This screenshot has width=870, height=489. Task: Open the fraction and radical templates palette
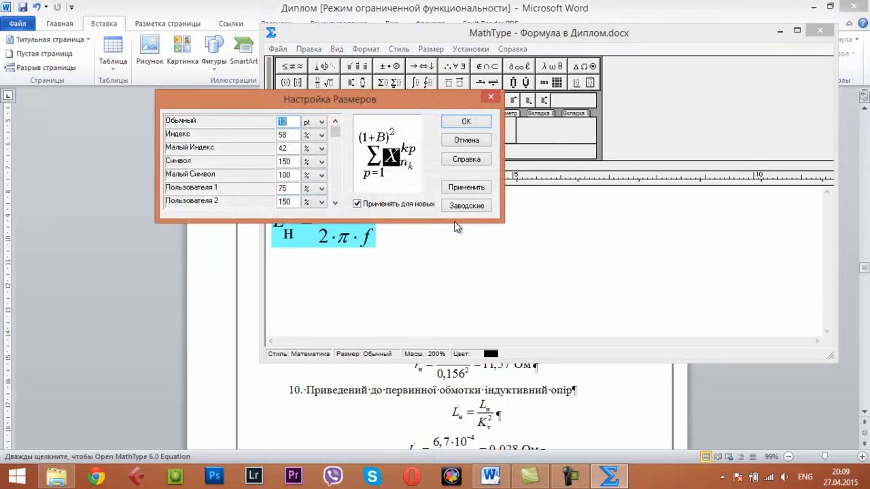click(324, 83)
